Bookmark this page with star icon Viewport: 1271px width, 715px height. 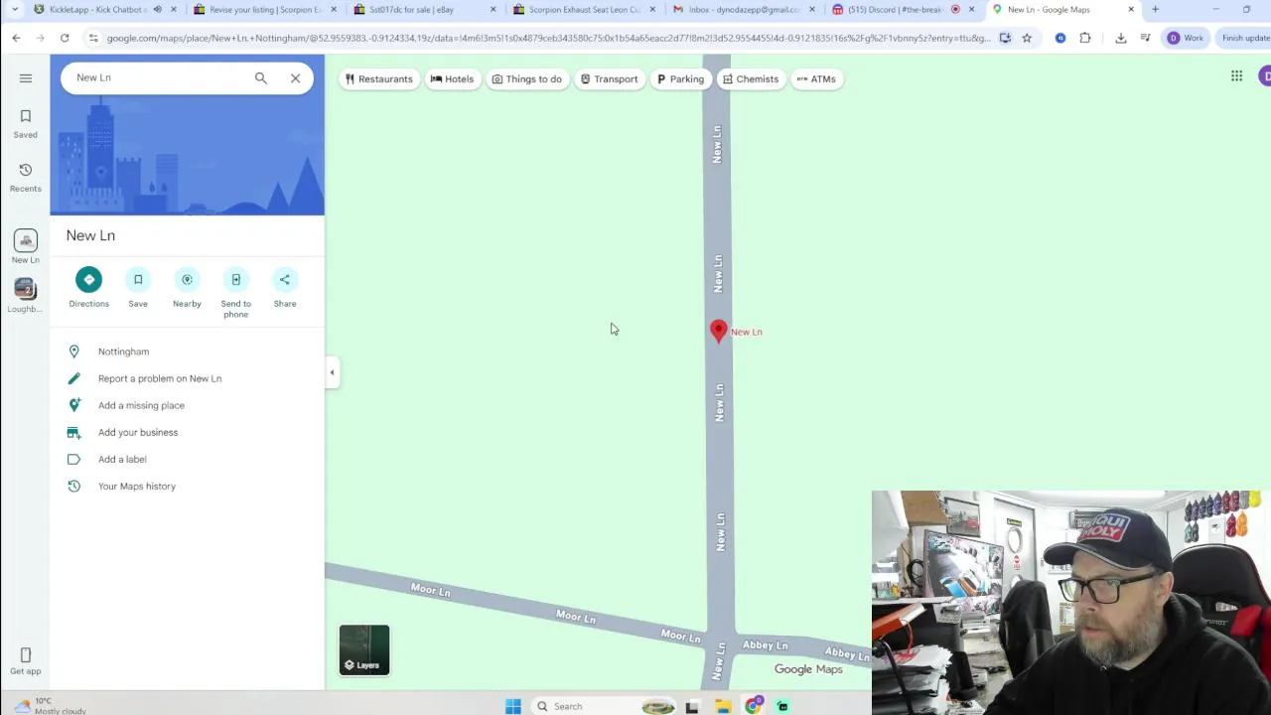1027,38
